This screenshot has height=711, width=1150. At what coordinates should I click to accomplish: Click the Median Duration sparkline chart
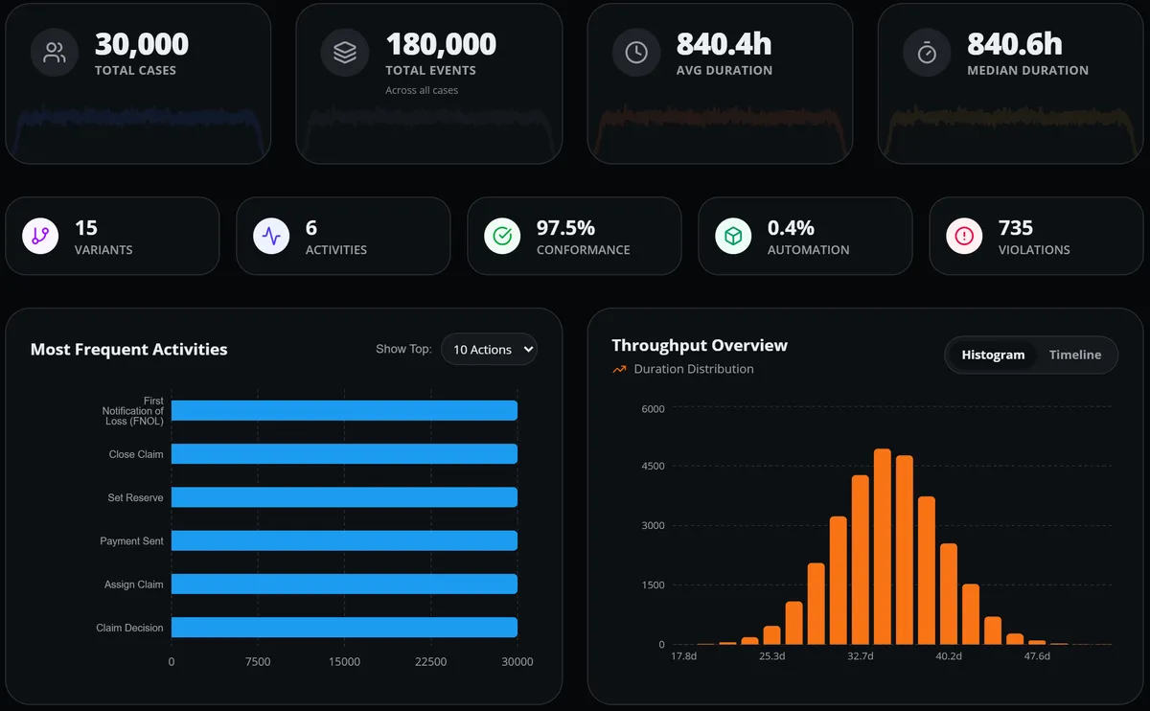1010,133
